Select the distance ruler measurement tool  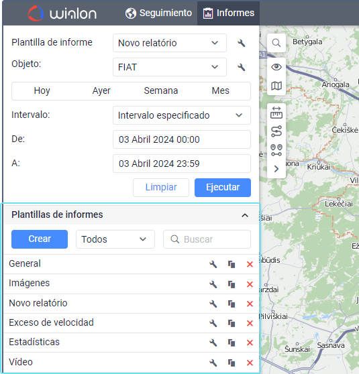tap(276, 113)
